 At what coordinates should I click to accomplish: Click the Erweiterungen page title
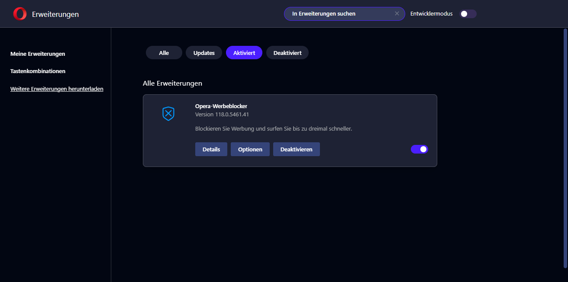point(55,14)
